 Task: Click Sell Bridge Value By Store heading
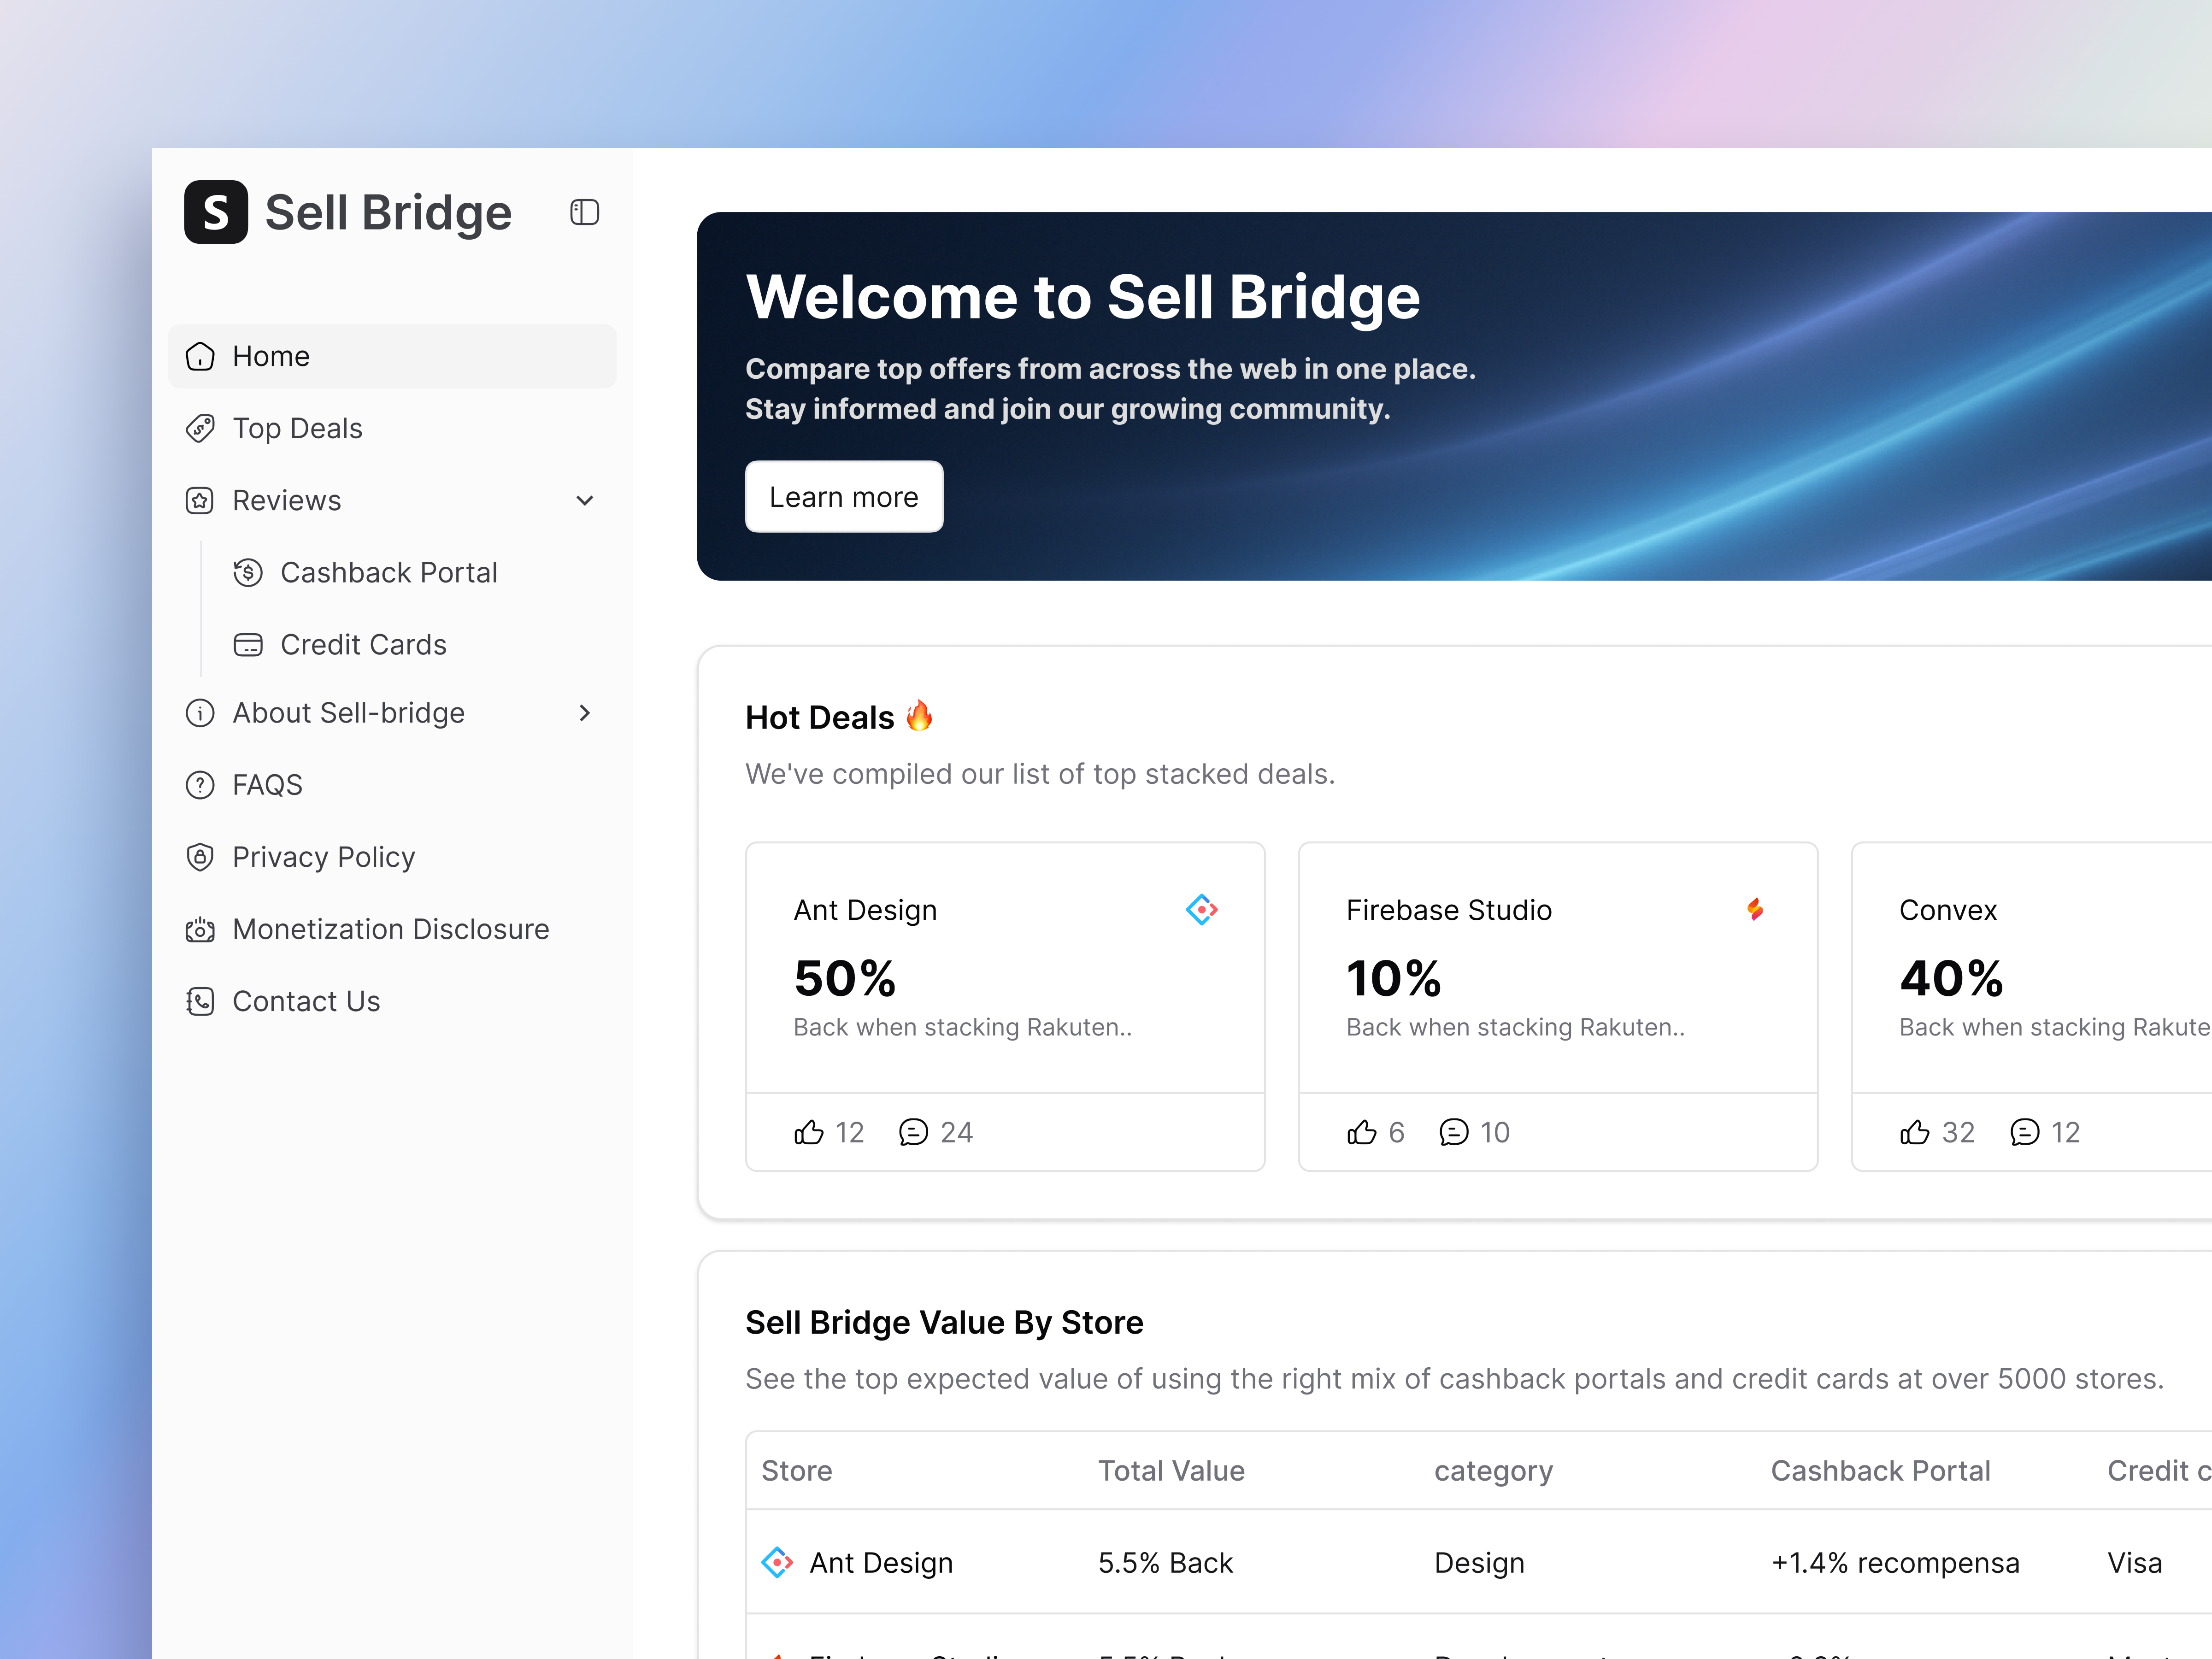[x=944, y=1322]
